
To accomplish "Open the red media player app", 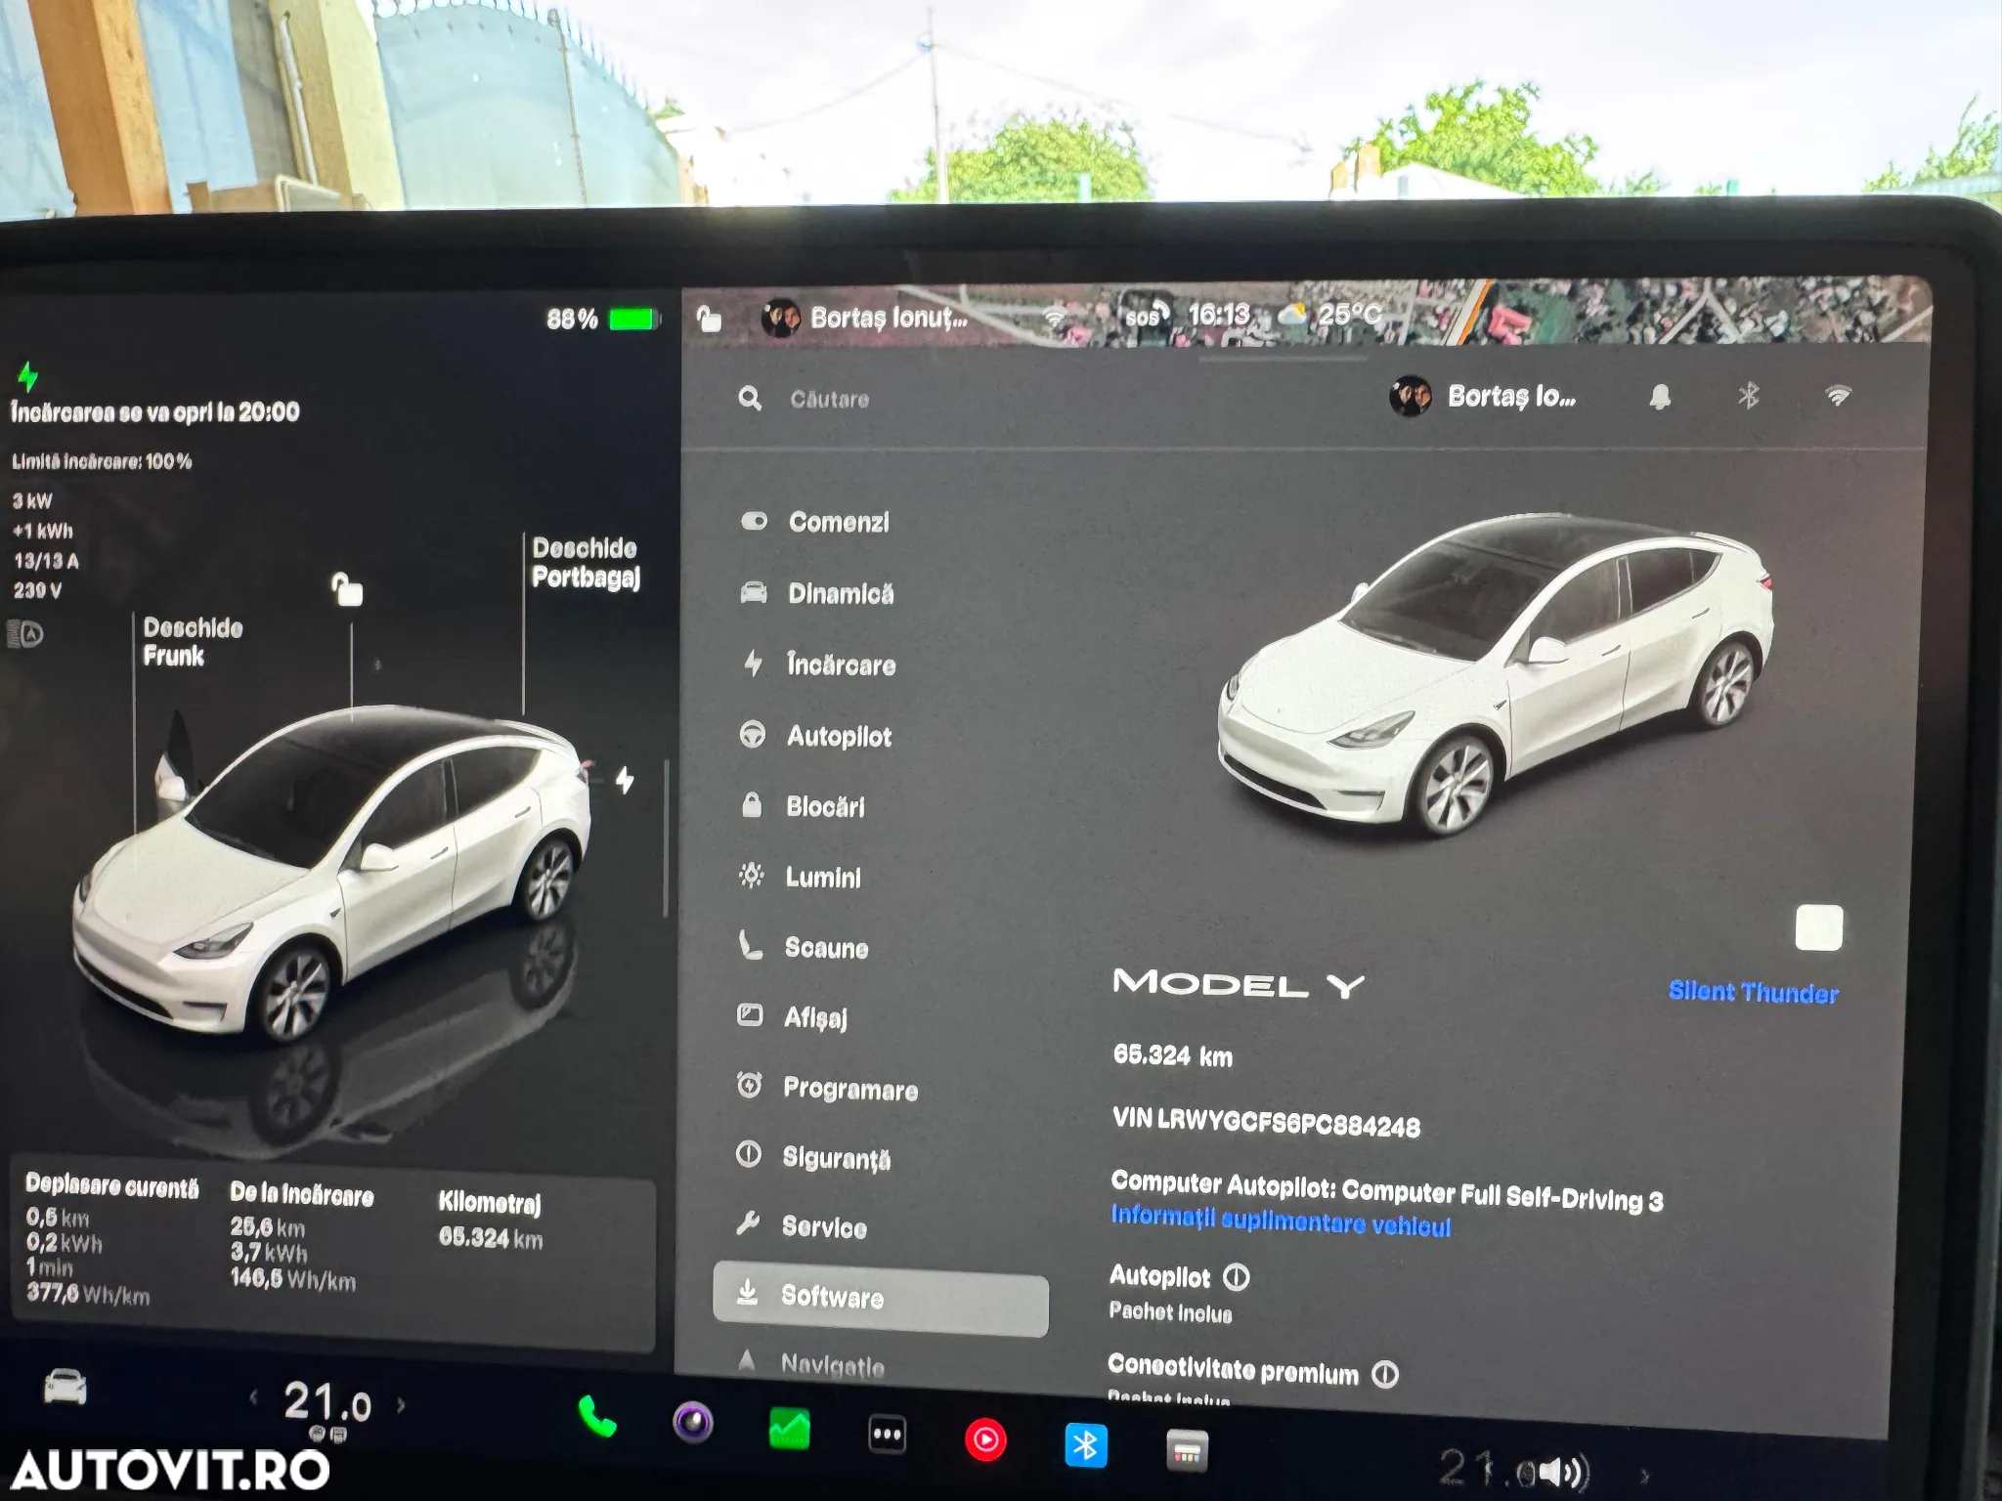I will coord(985,1440).
